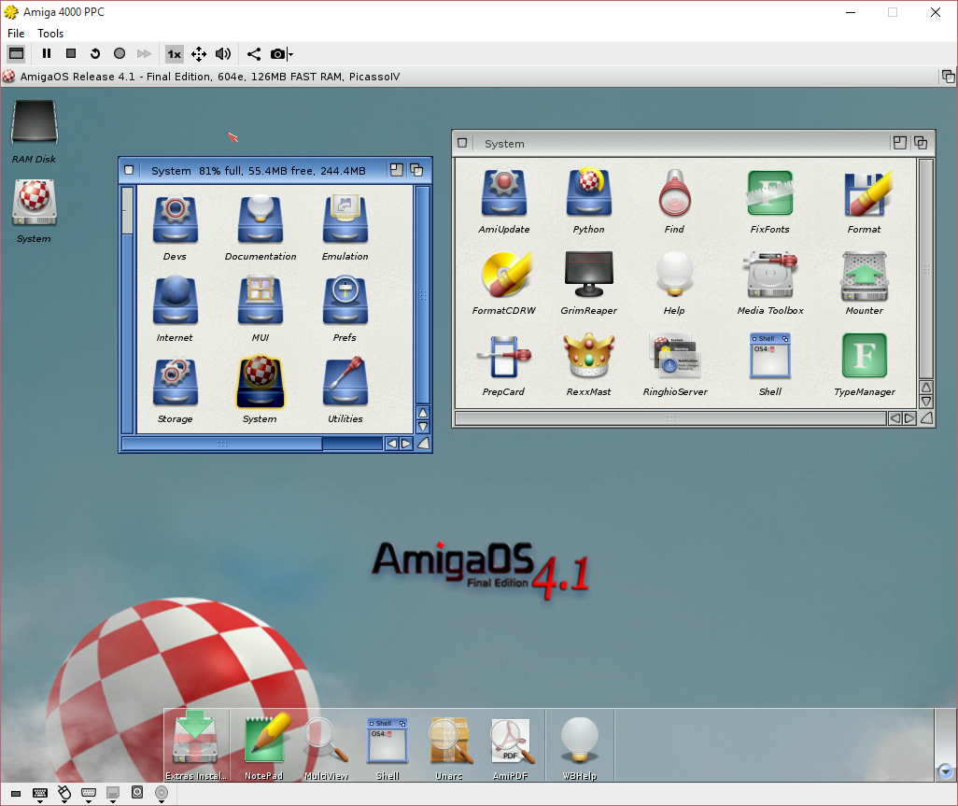Click right arrow in blue System window scrollbar
This screenshot has width=958, height=806.
pyautogui.click(x=405, y=444)
